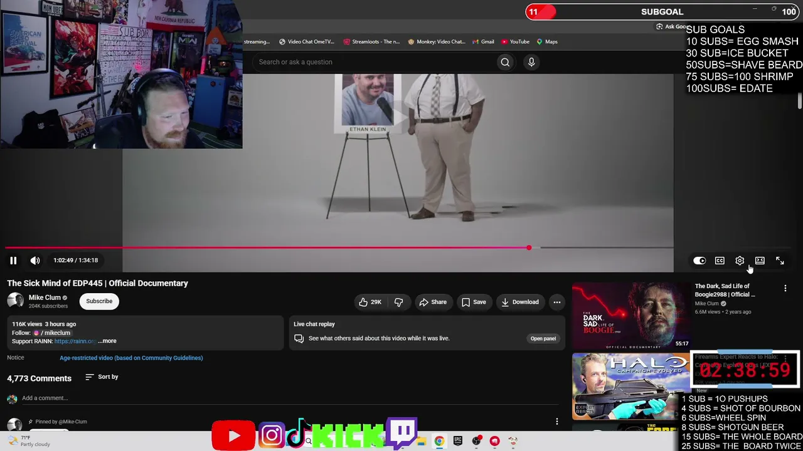
Task: Like the video with 29K likes
Action: (x=370, y=303)
